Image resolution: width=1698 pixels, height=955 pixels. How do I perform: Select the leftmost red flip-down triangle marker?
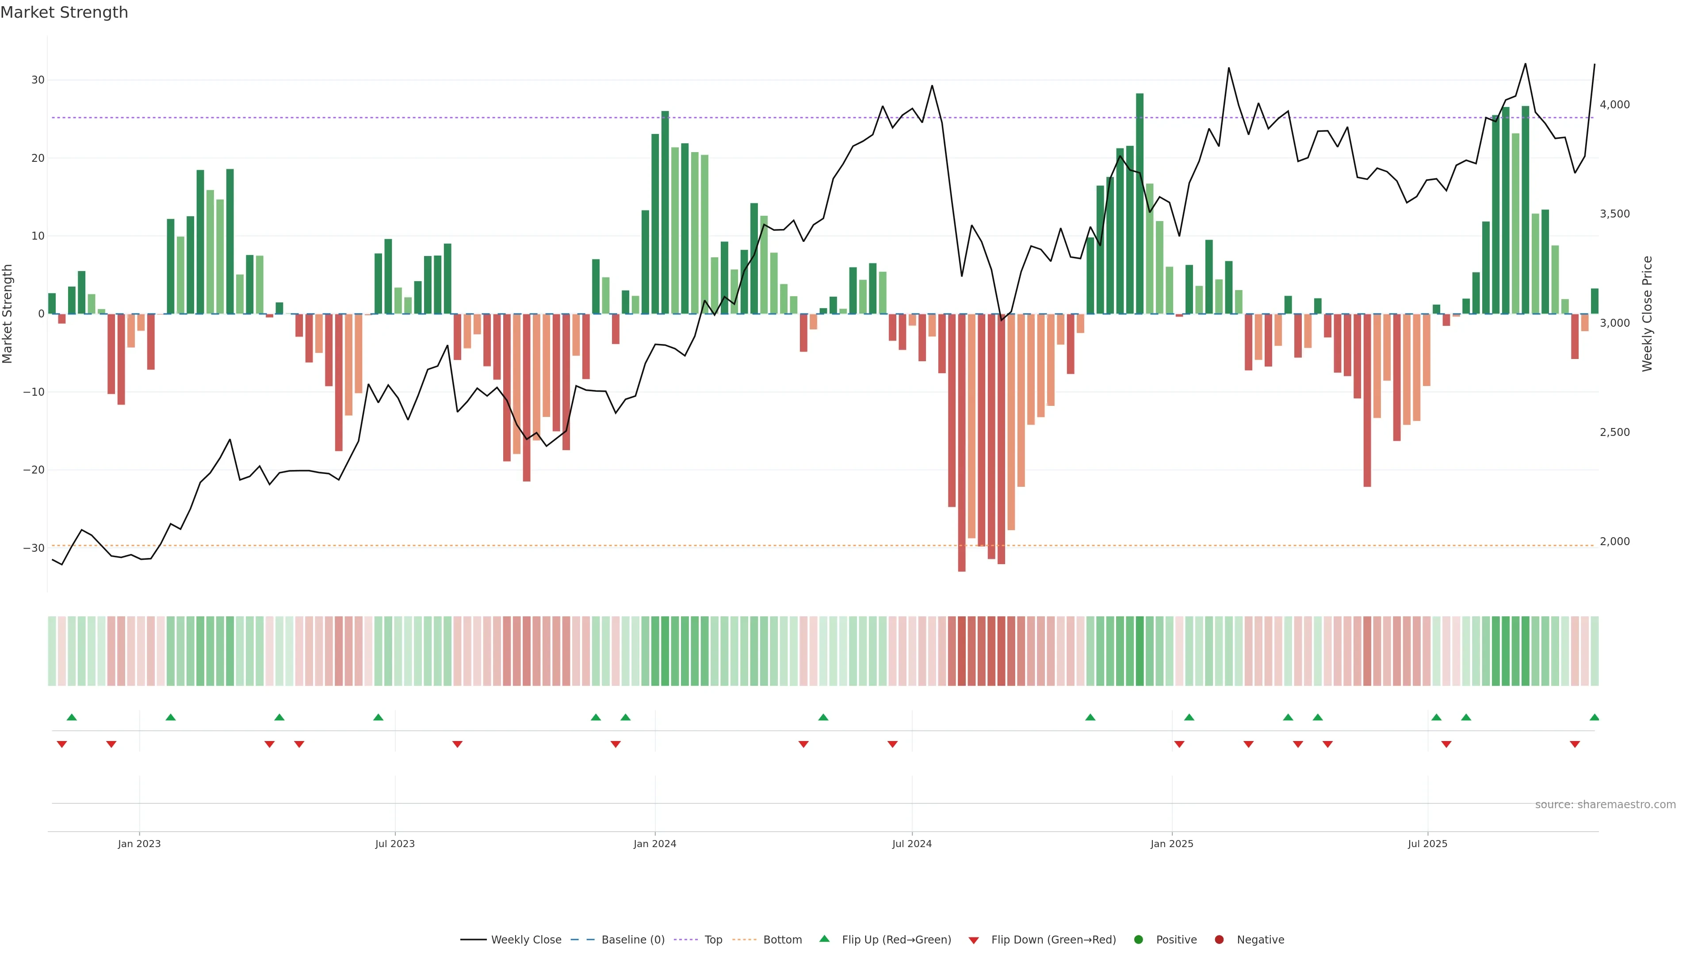62,744
